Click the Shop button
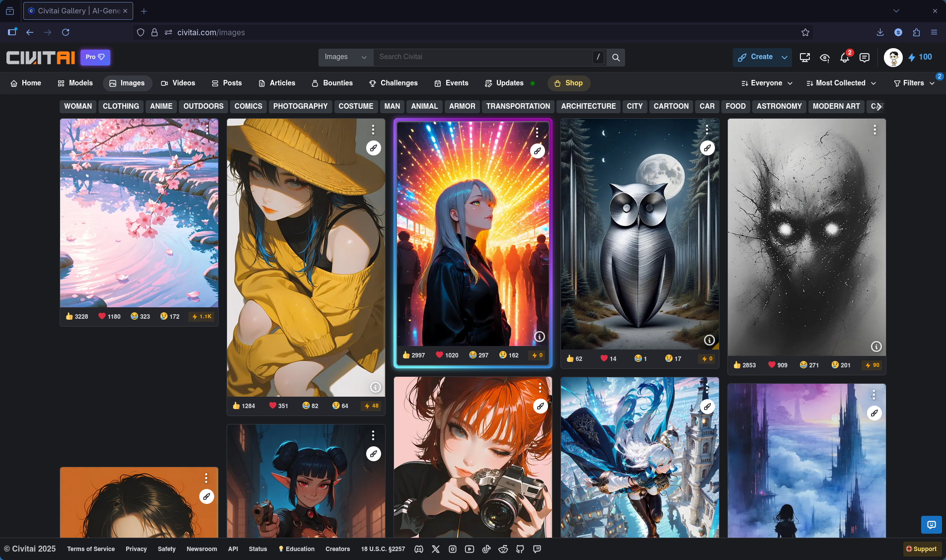The width and height of the screenshot is (946, 560). click(x=568, y=83)
